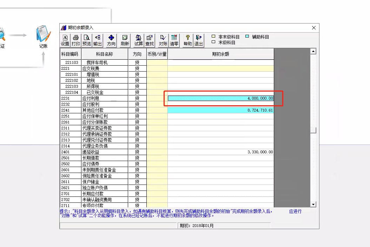Click the 期初余额录入 window title icon
Screen dimensions: 370x247
click(64, 28)
